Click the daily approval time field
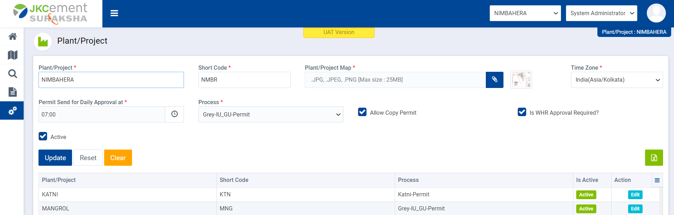The image size is (674, 215). click(x=102, y=114)
